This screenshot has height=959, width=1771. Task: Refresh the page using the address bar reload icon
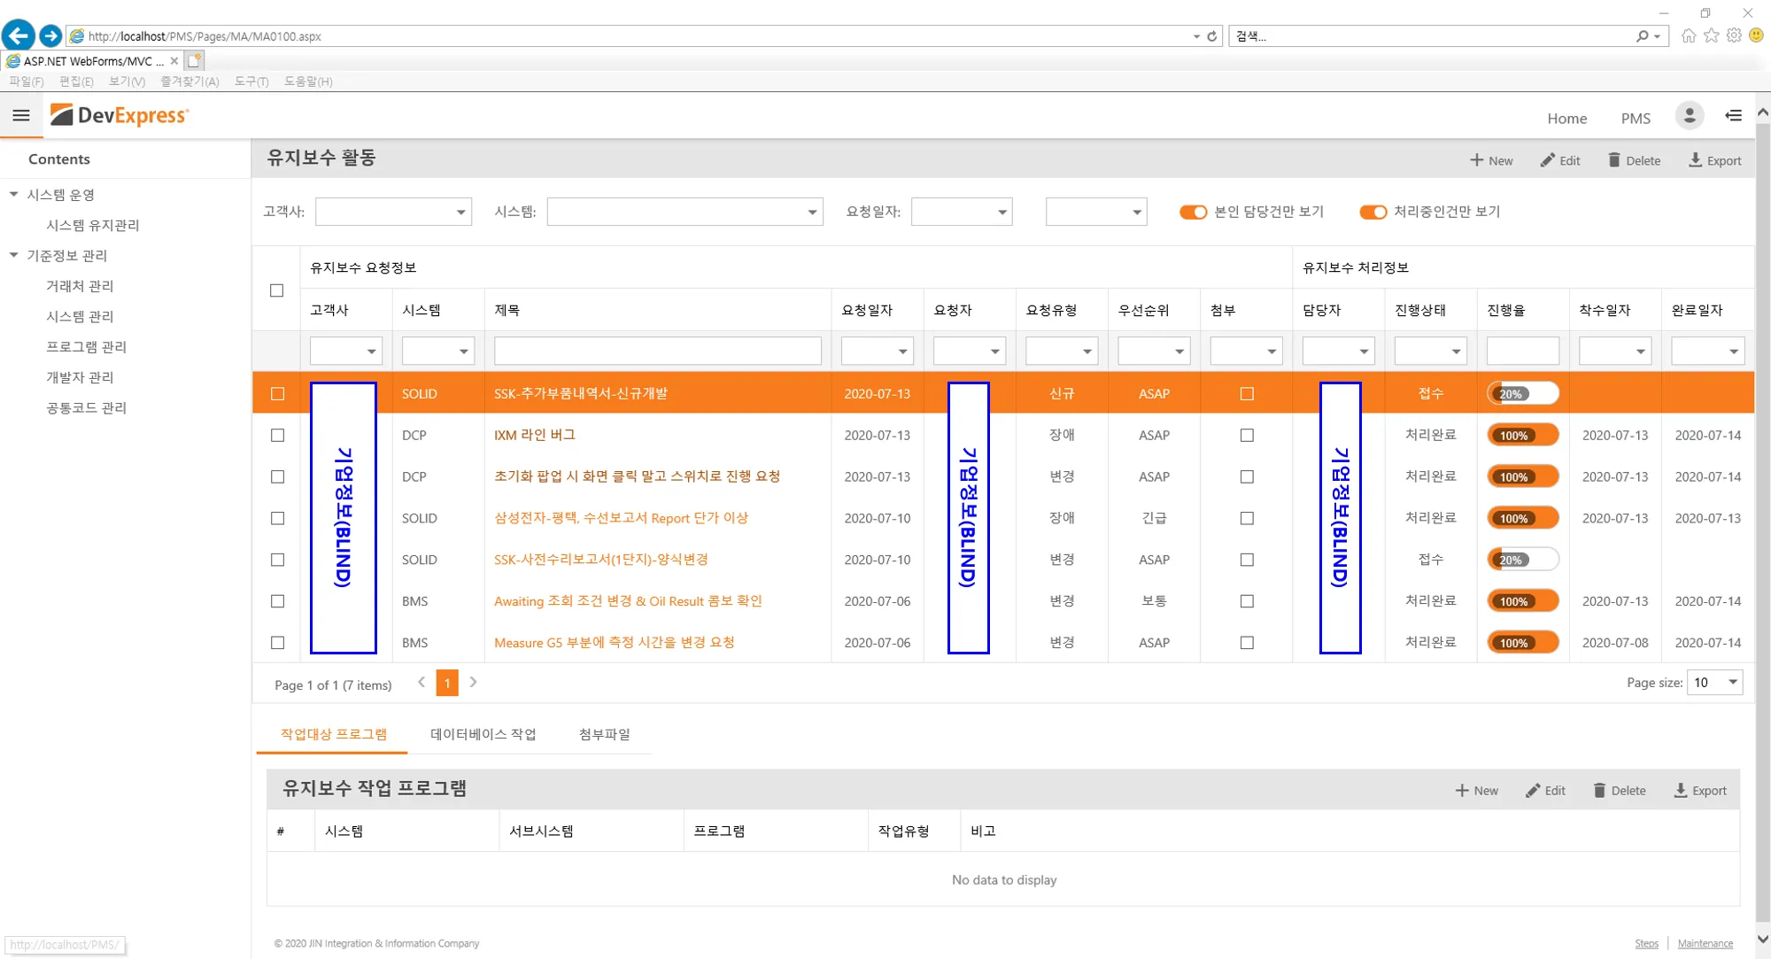(x=1212, y=36)
